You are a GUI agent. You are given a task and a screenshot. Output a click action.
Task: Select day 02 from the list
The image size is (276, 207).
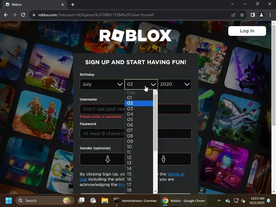point(139,103)
